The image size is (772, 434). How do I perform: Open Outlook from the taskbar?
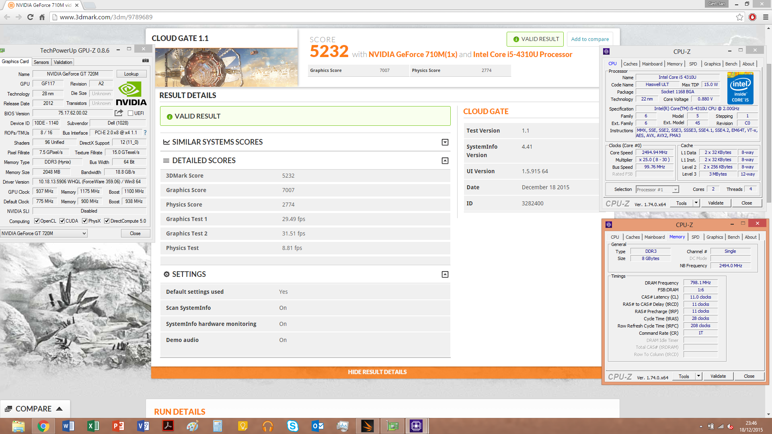coord(318,426)
